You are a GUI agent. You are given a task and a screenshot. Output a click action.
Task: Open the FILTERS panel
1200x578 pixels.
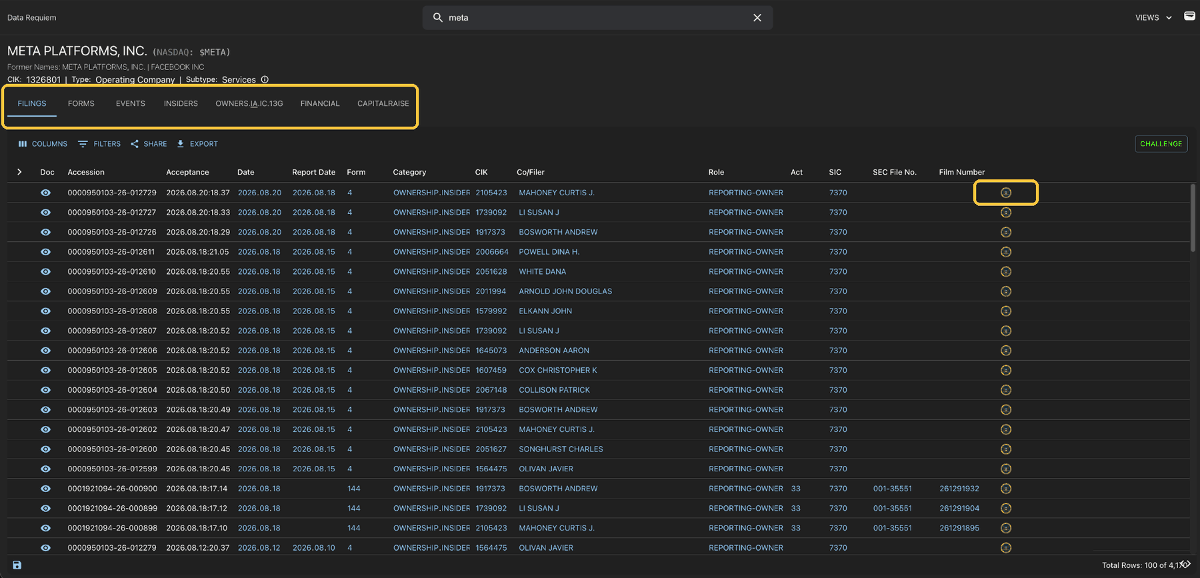pos(99,144)
